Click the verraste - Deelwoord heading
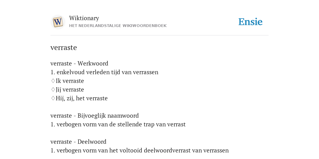The image size is (319, 159). [78, 142]
